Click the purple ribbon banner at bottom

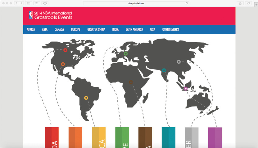coord(215,137)
